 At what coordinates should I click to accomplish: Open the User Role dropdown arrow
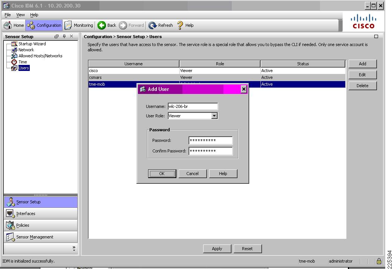coord(214,116)
